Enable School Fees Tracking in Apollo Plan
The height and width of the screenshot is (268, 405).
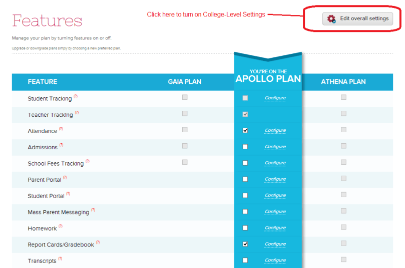245,163
